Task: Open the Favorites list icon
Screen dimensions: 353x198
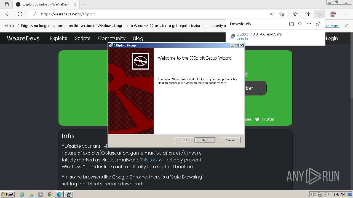Action: (x=296, y=14)
